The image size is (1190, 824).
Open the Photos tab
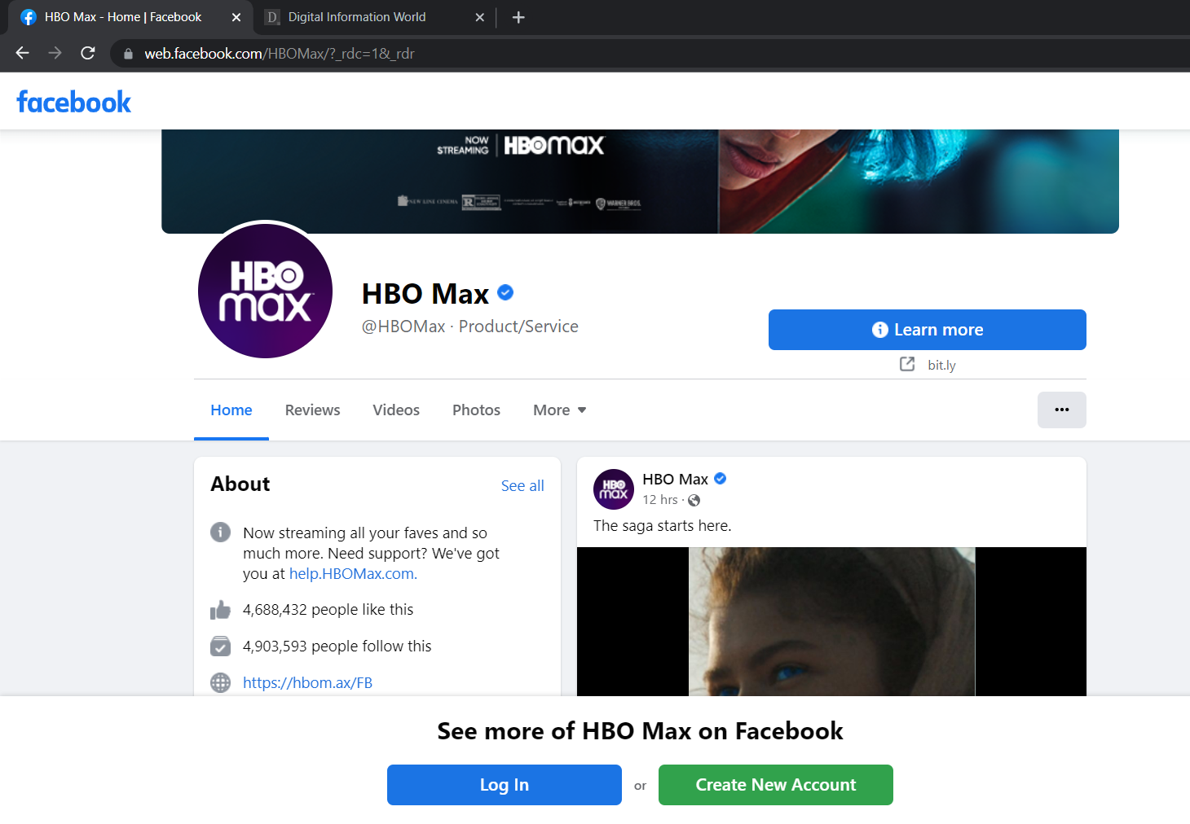pos(476,410)
